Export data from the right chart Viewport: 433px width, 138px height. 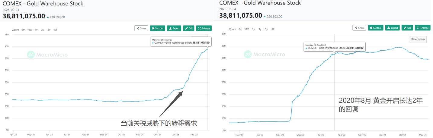tap(393, 28)
